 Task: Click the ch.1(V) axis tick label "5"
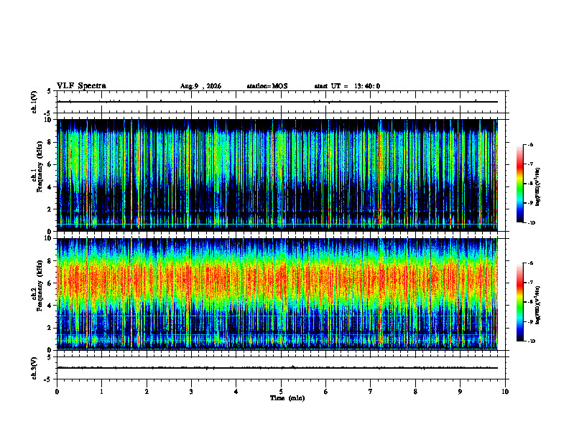point(50,91)
